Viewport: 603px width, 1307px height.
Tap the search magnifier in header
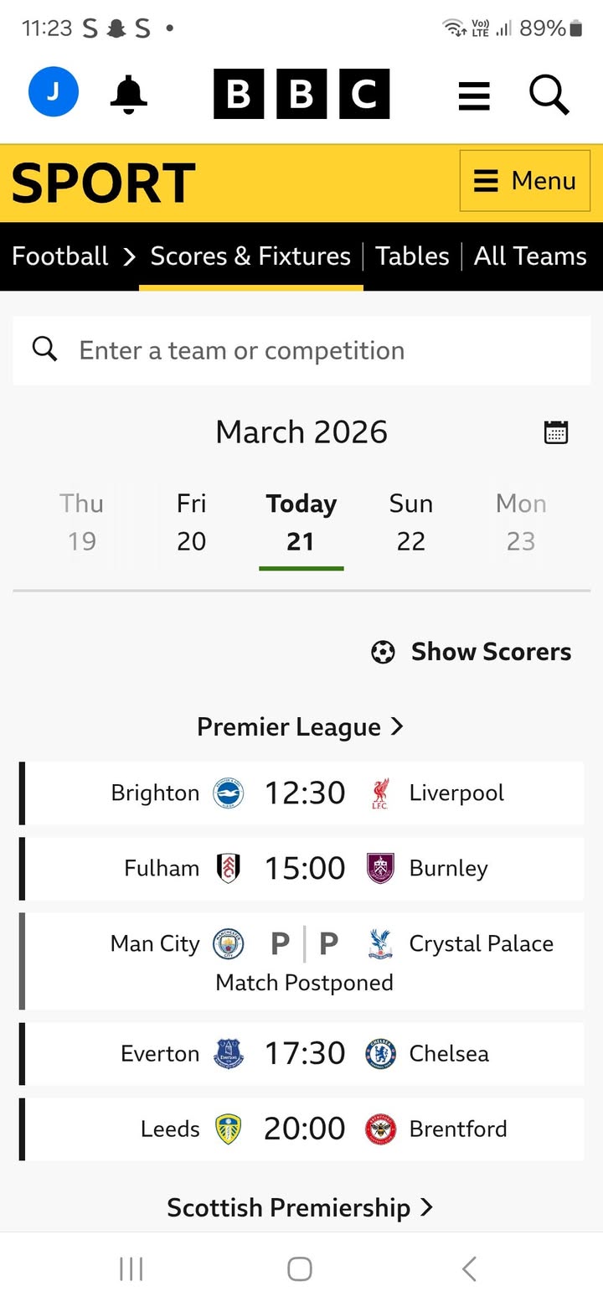549,94
